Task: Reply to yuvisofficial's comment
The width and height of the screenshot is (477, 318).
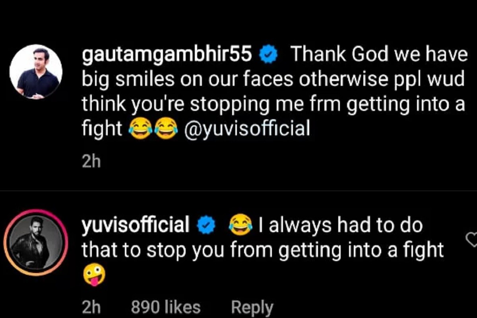Action: click(252, 307)
